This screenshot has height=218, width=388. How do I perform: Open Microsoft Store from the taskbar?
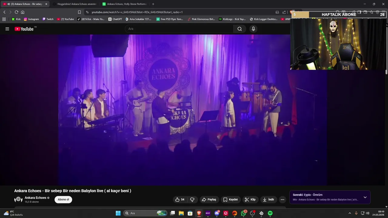click(190, 213)
